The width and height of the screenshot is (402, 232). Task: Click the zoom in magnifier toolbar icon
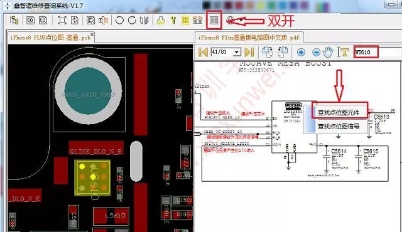(31, 20)
